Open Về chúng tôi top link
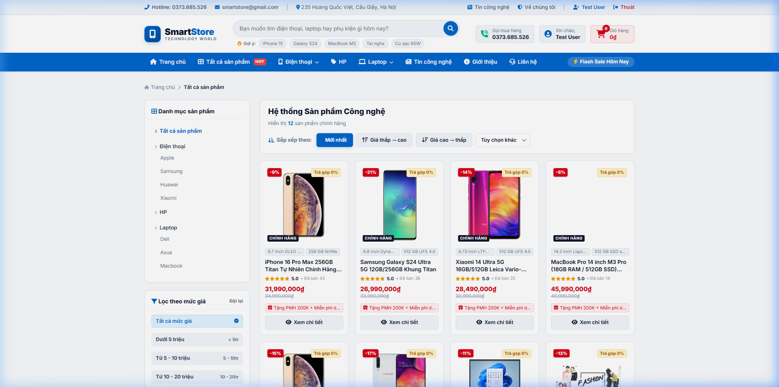The height and width of the screenshot is (387, 779). [x=536, y=7]
